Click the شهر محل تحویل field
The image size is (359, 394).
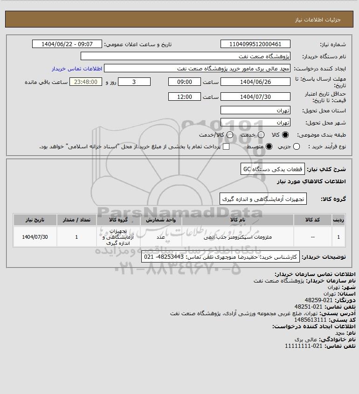(x=255, y=122)
